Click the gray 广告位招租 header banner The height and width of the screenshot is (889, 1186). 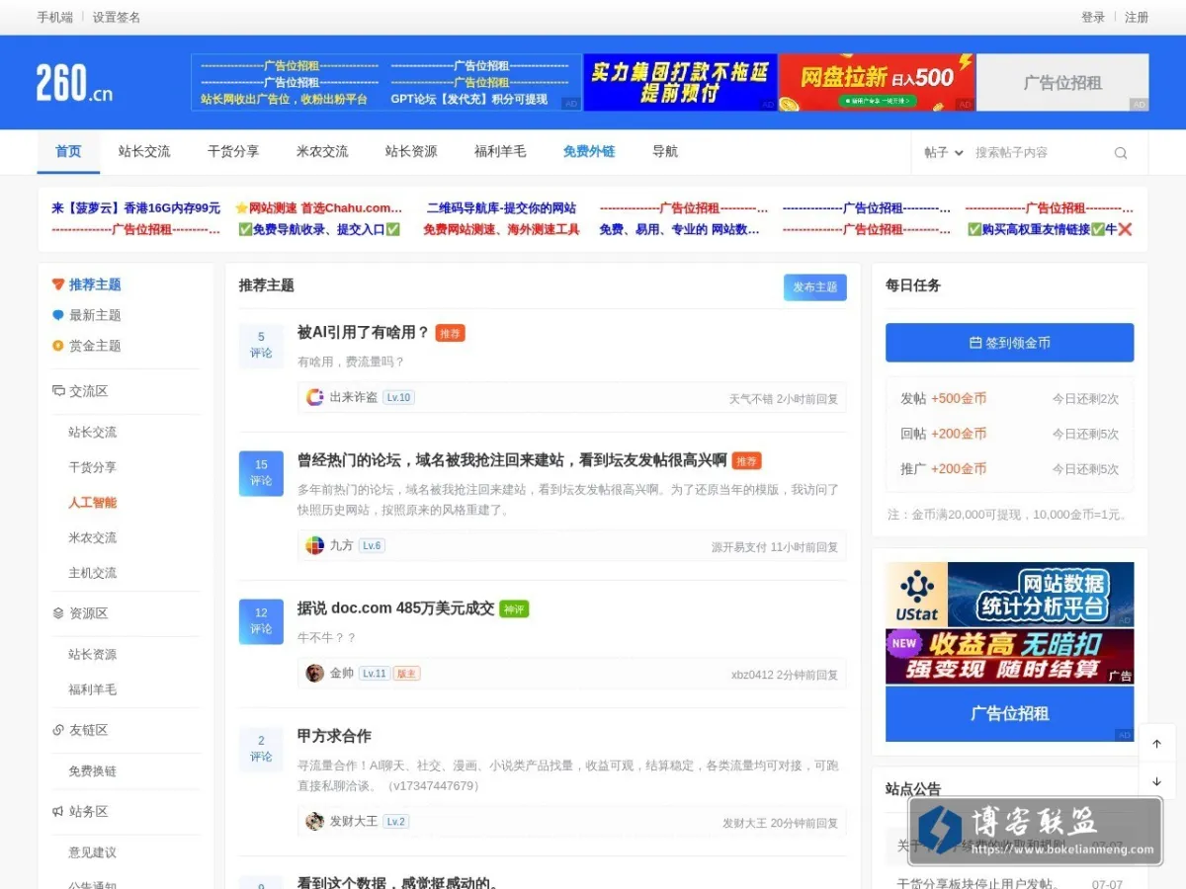coord(1062,82)
